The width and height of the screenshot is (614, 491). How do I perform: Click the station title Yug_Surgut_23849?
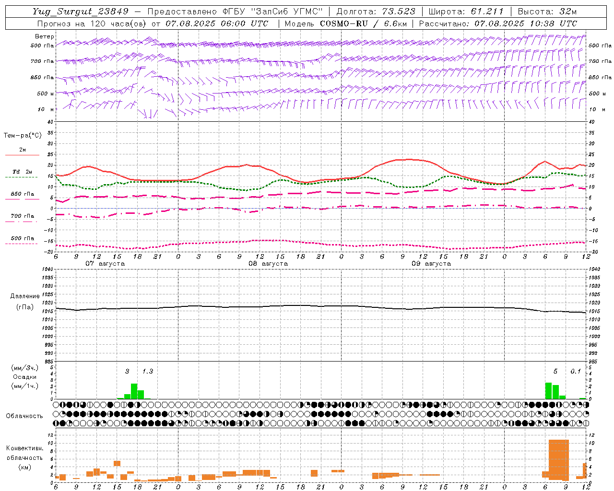(x=81, y=12)
